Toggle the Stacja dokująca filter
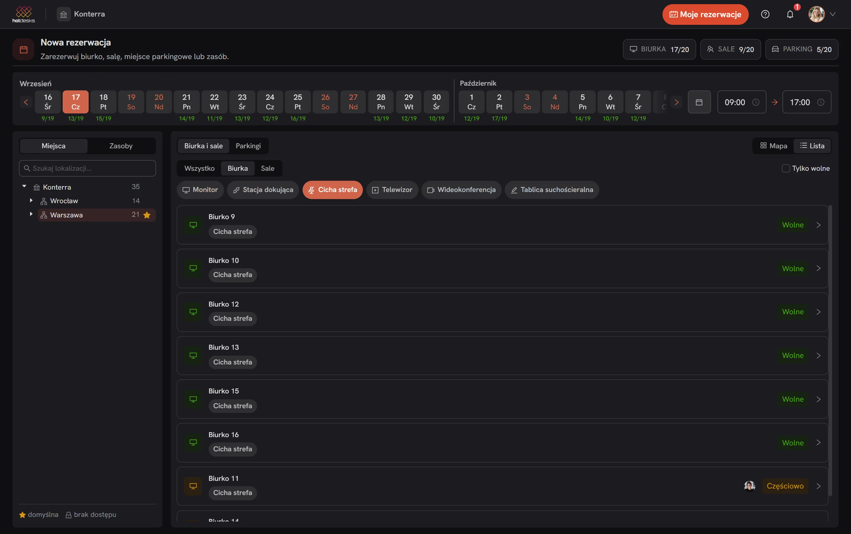The width and height of the screenshot is (851, 534). click(263, 190)
